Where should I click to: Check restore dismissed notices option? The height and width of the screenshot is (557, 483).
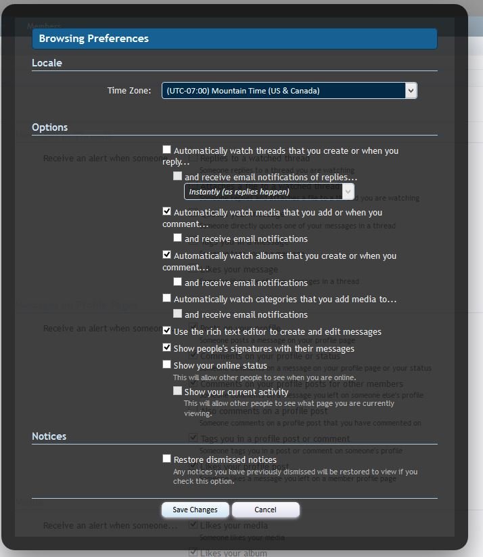click(x=166, y=459)
